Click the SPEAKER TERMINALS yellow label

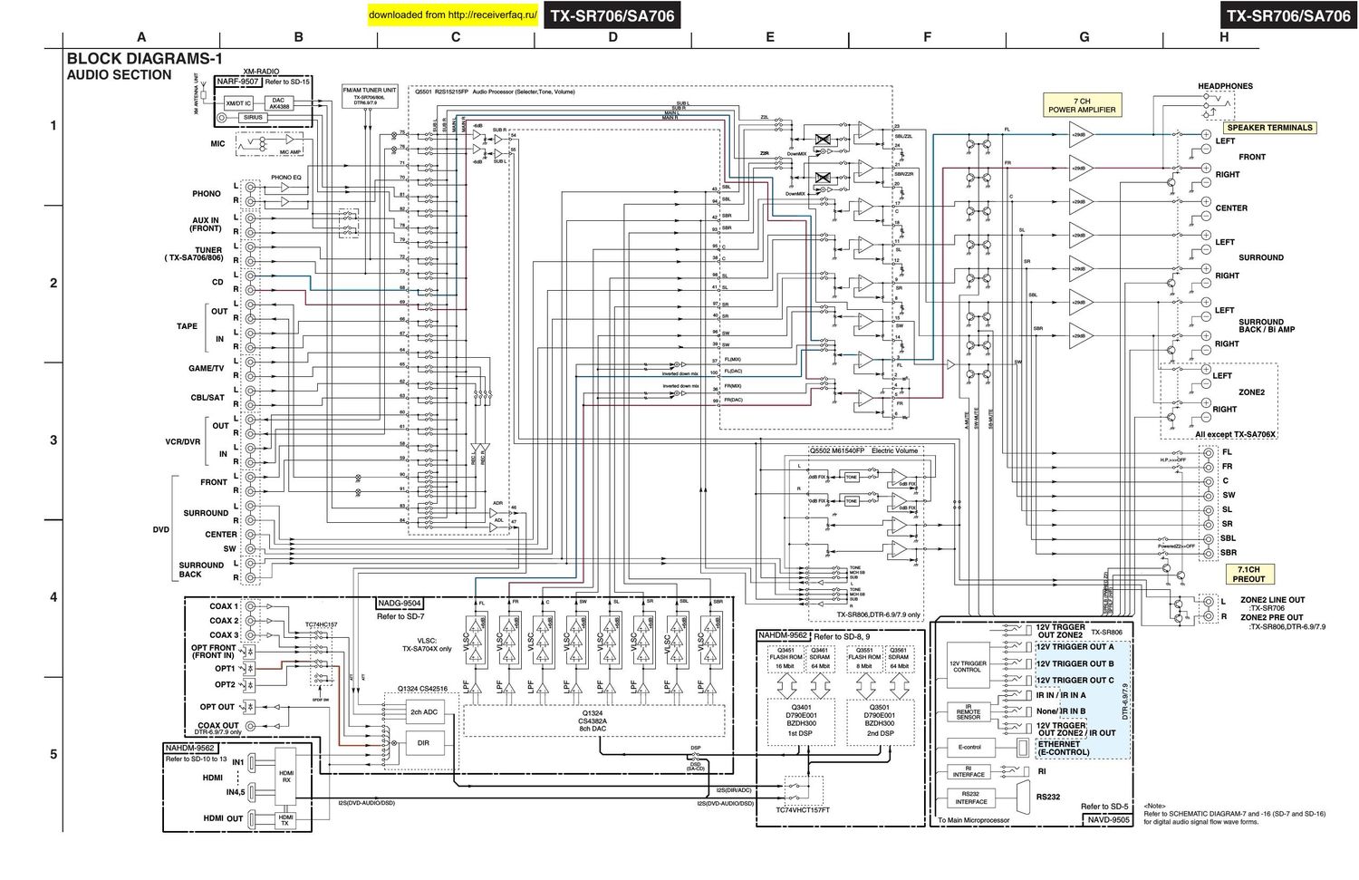pyautogui.click(x=1269, y=128)
